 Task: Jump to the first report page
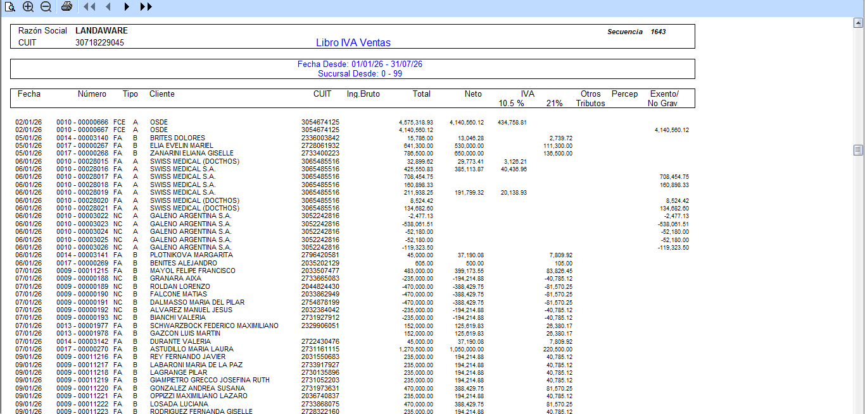(x=89, y=7)
